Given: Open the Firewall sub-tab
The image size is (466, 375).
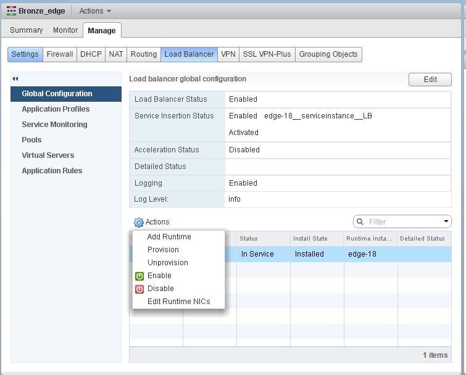Looking at the screenshot, I should pos(60,54).
